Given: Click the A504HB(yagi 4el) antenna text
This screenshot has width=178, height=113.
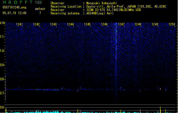Looking at the screenshot, I should tap(100, 13).
